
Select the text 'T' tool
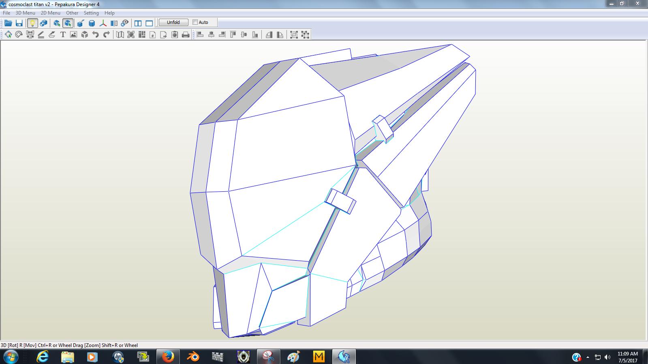[63, 34]
